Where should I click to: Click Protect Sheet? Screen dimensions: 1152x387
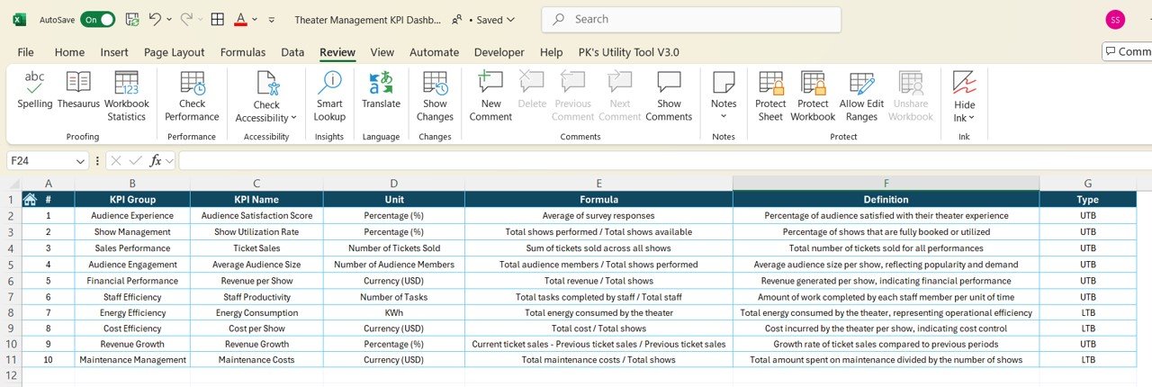pyautogui.click(x=770, y=97)
